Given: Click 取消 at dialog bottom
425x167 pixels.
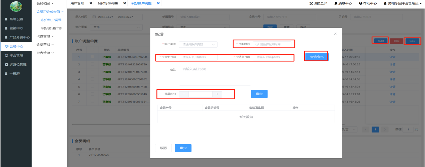Looking at the screenshot, I should (163, 148).
